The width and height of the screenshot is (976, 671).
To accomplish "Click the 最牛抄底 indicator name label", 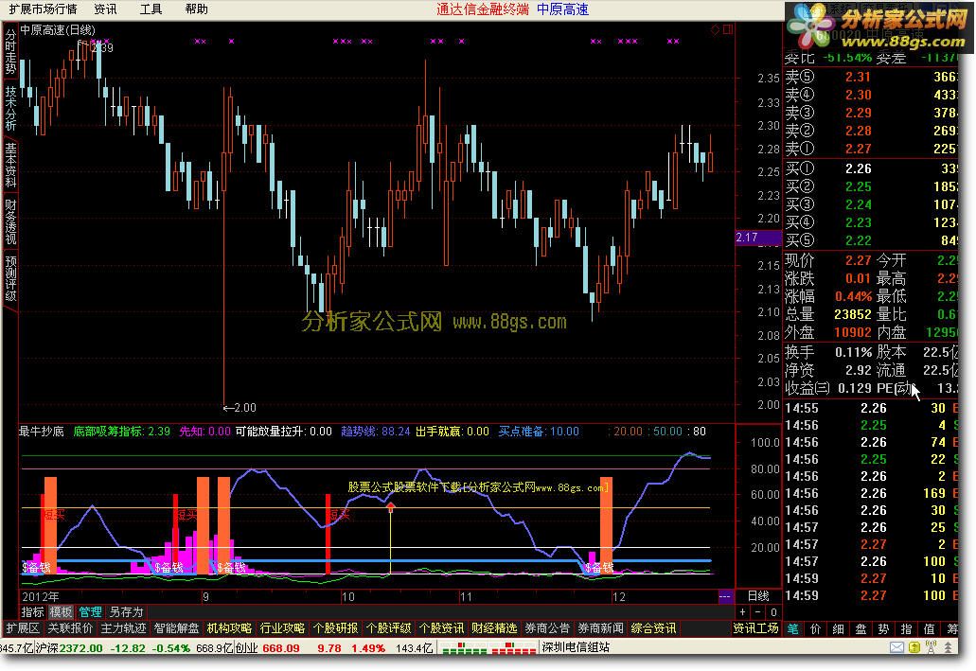I will [42, 432].
